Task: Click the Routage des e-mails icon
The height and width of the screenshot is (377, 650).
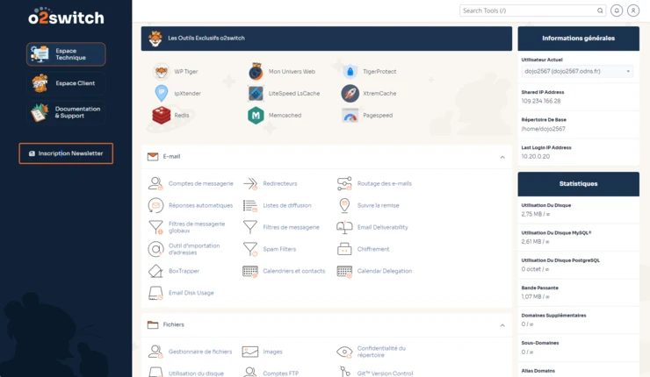Action: [344, 183]
